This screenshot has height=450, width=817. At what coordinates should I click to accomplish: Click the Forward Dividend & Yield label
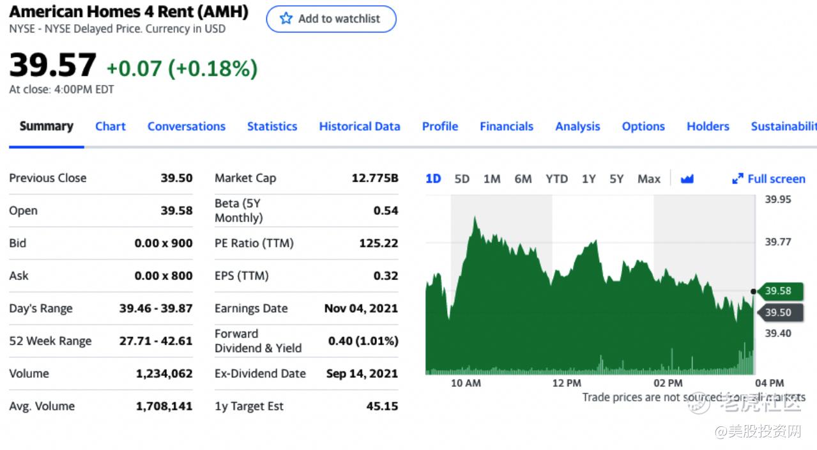258,341
